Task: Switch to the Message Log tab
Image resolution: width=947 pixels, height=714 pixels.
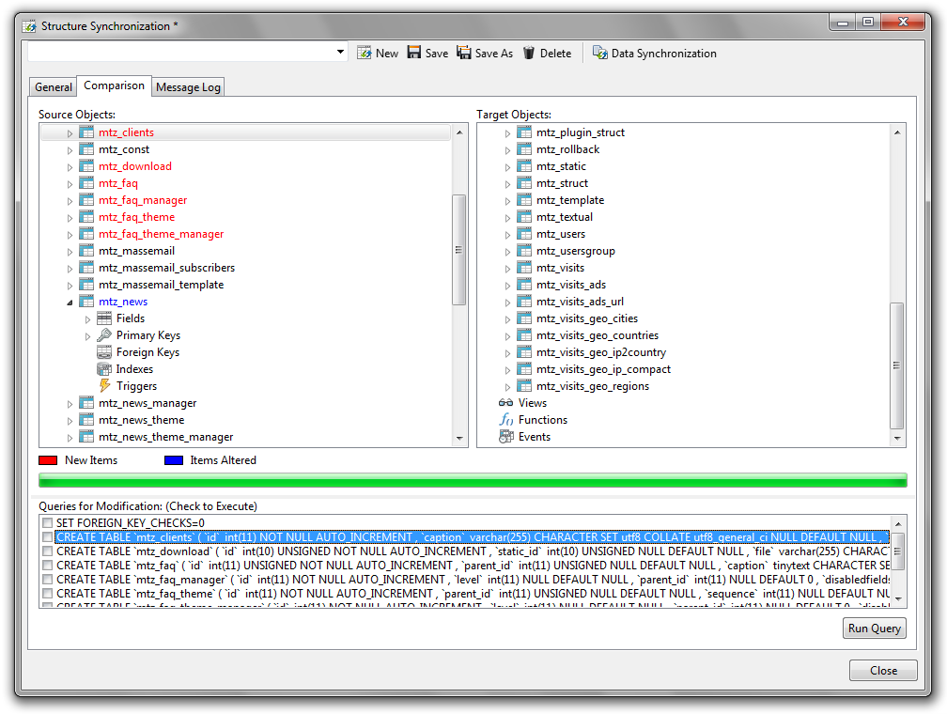Action: point(188,87)
